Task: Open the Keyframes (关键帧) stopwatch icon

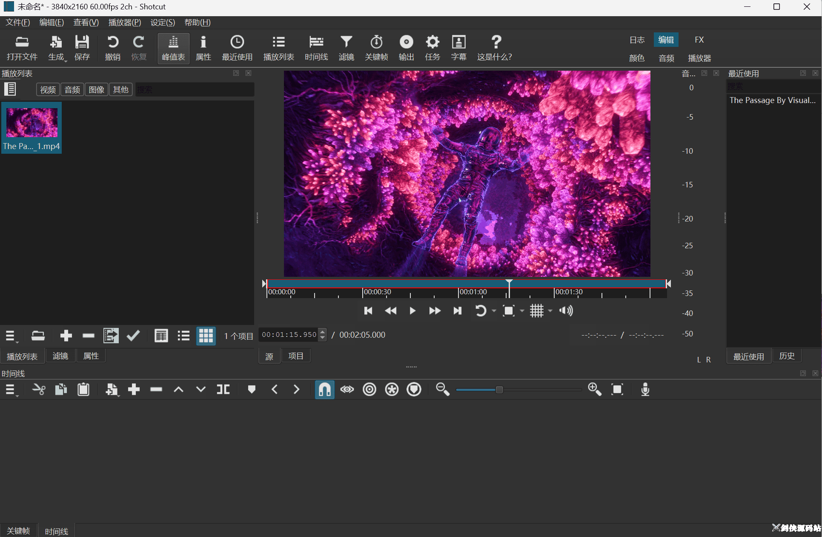Action: click(376, 48)
